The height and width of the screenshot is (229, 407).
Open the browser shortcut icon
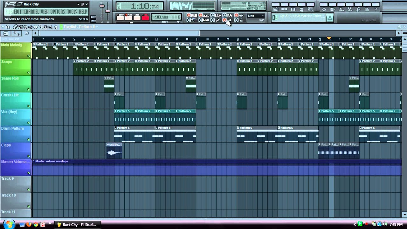coord(301,9)
